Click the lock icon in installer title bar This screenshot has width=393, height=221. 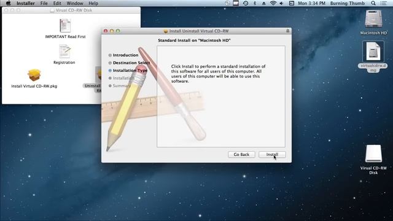287,31
